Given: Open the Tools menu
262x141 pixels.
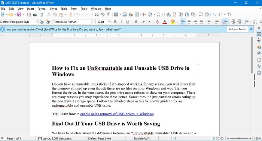Looking at the screenshot, I should [x=84, y=9].
